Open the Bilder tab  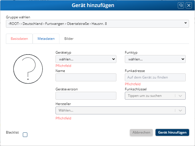[x=69, y=39]
